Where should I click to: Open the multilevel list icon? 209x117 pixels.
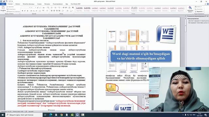pyautogui.click(x=59, y=7)
